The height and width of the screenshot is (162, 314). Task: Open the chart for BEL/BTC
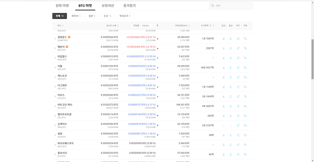click(x=238, y=116)
